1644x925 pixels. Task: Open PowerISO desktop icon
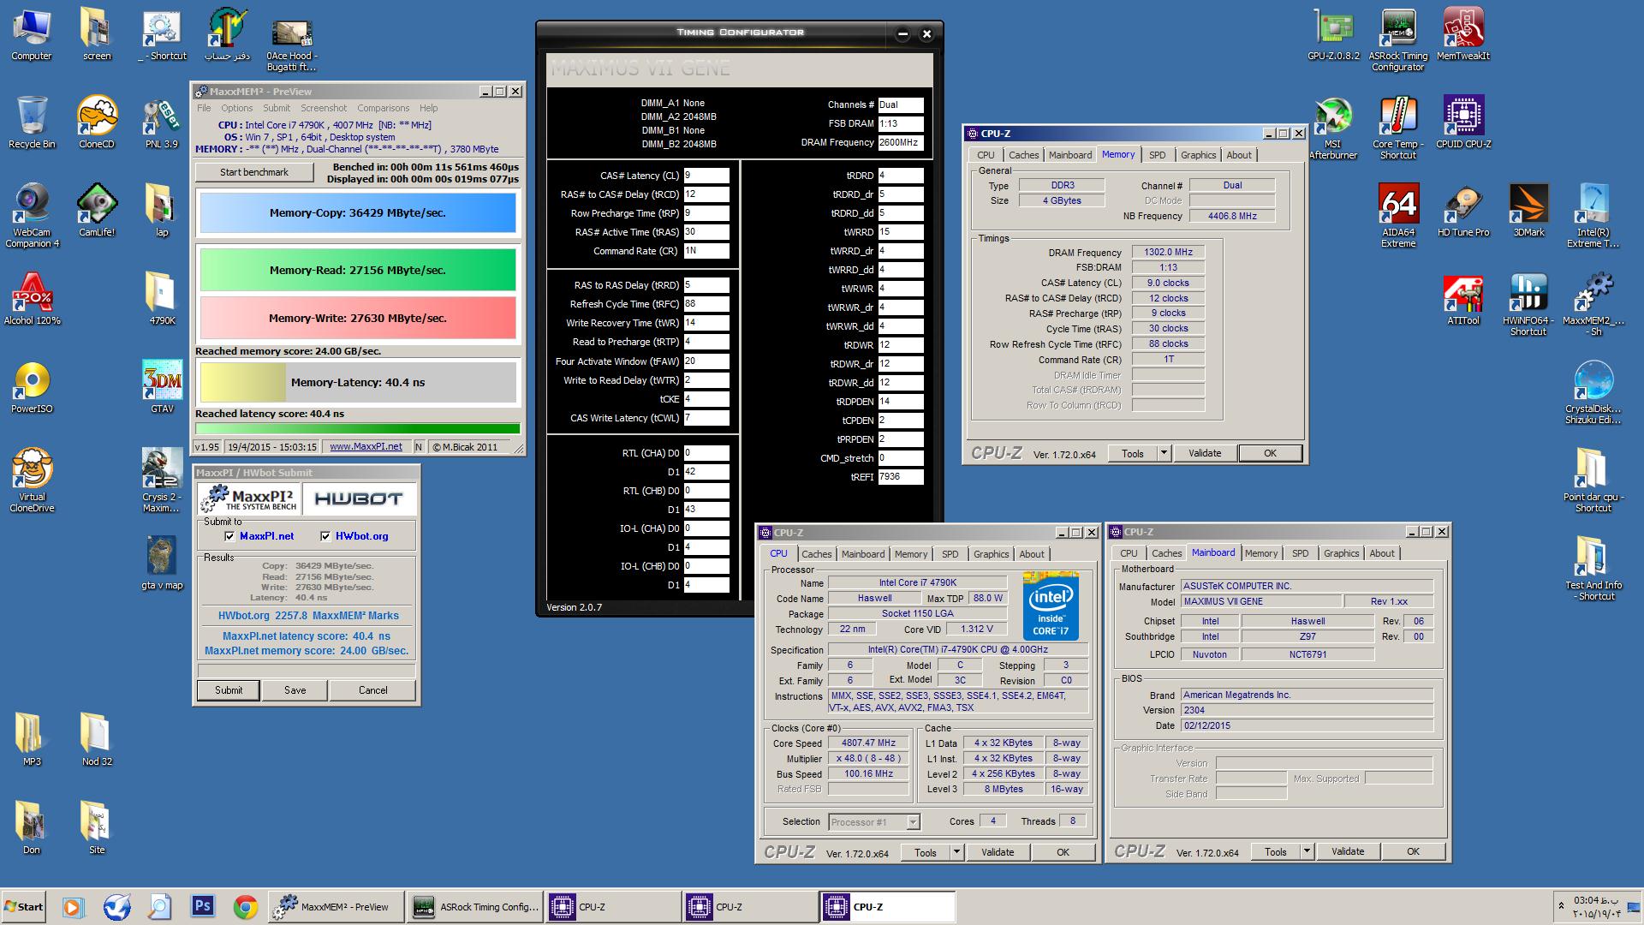[x=32, y=387]
